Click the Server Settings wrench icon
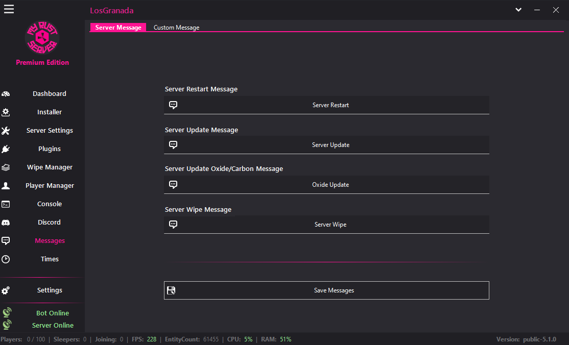This screenshot has height=345, width=569. click(6, 131)
